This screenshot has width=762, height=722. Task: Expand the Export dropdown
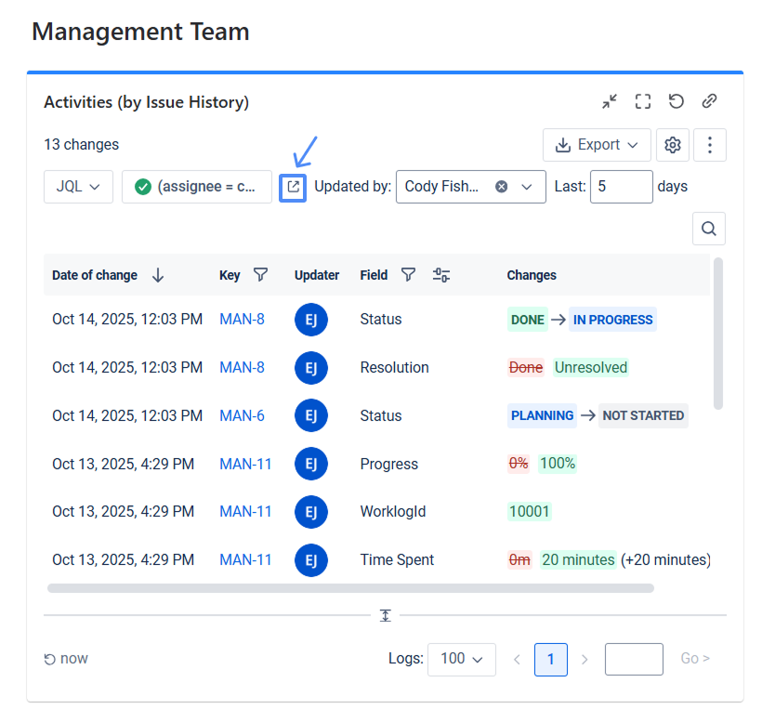point(597,145)
